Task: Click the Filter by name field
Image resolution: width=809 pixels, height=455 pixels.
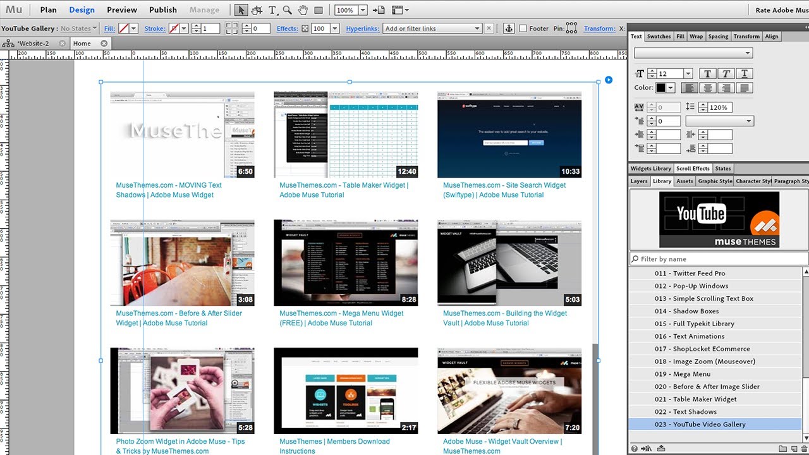Action: pyautogui.click(x=719, y=258)
